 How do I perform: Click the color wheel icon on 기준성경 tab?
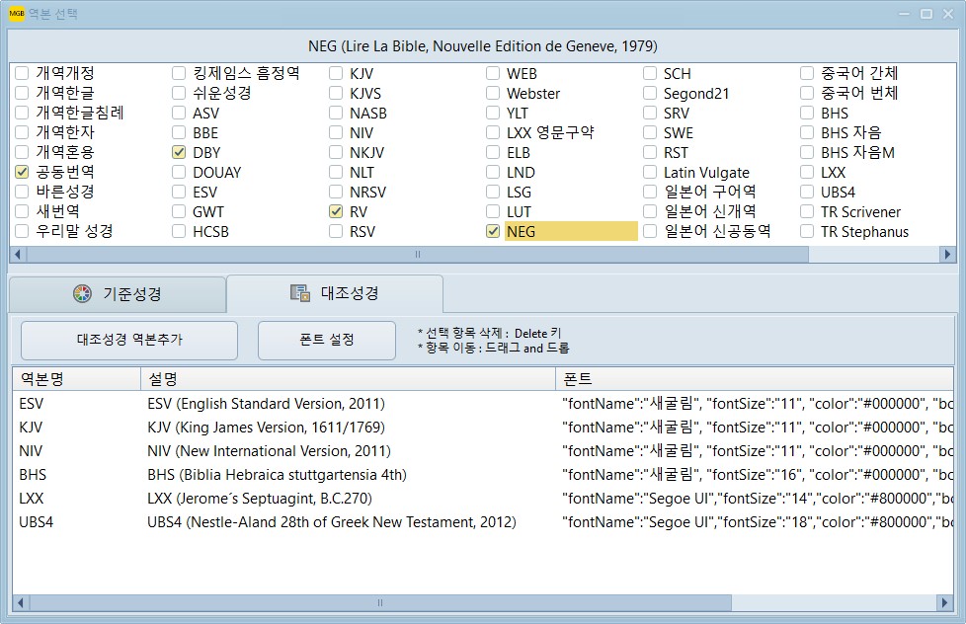click(82, 293)
